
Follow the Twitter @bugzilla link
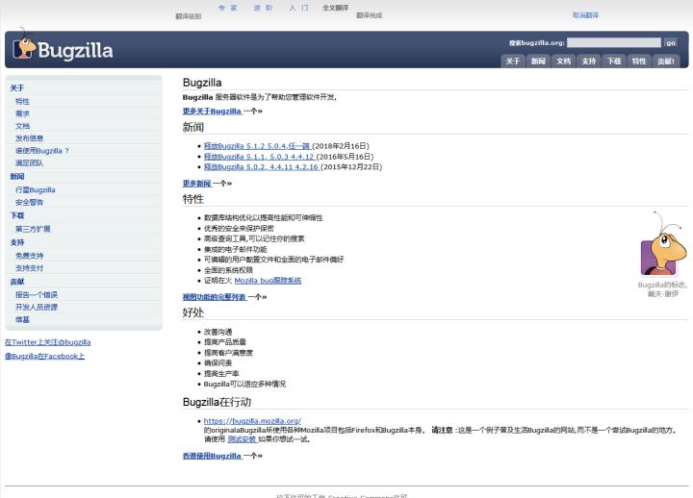coord(48,342)
